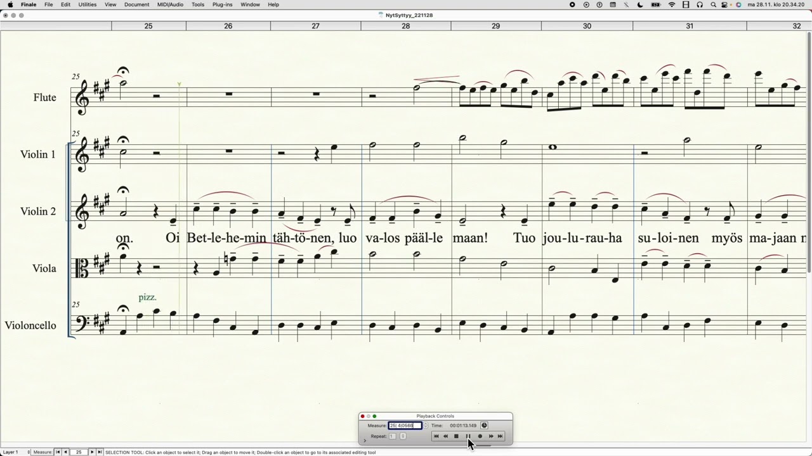Click the Repeat stepper arrows

(x=403, y=436)
